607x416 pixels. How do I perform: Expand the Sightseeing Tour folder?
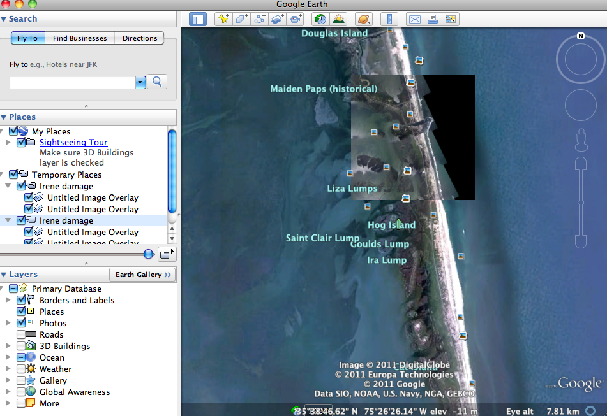[8, 142]
